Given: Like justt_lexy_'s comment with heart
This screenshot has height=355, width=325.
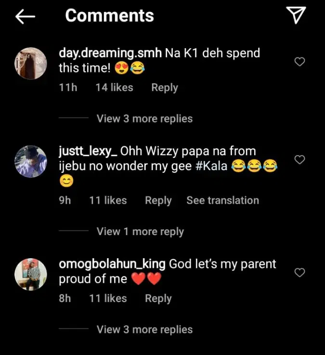Looking at the screenshot, I should click(299, 159).
